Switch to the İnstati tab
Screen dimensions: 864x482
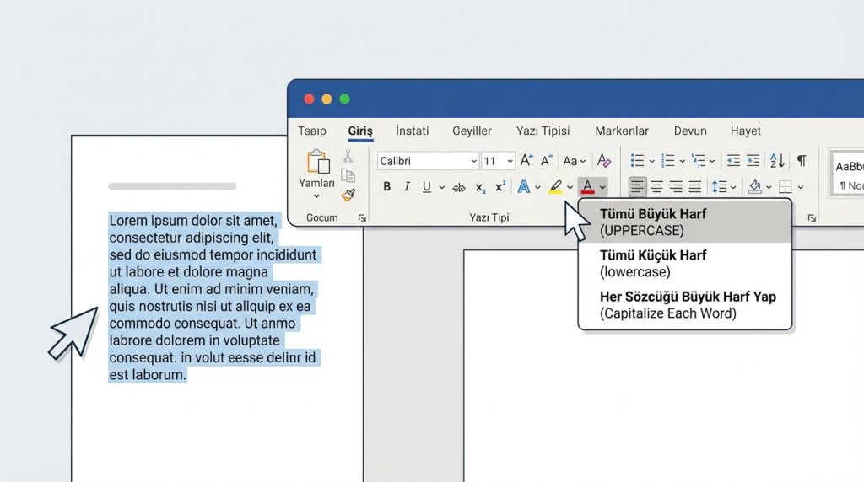coord(412,131)
